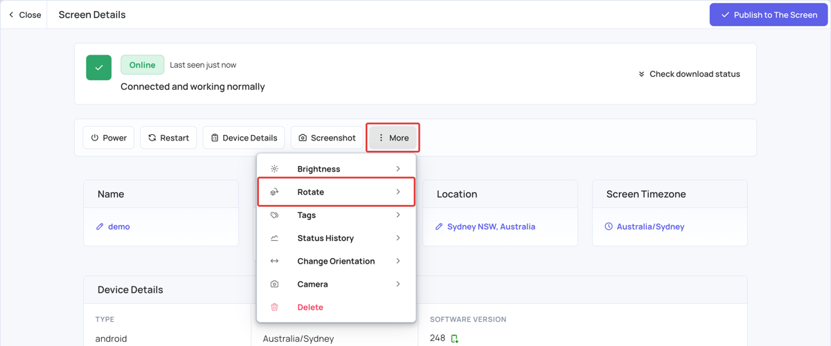
Task: Take a Screenshot of the device
Action: 327,138
